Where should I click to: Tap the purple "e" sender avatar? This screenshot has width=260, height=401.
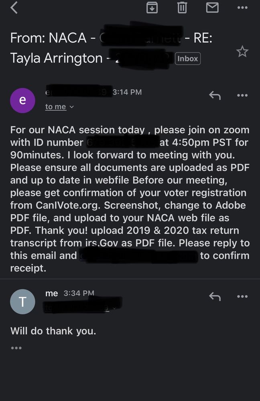pyautogui.click(x=22, y=100)
